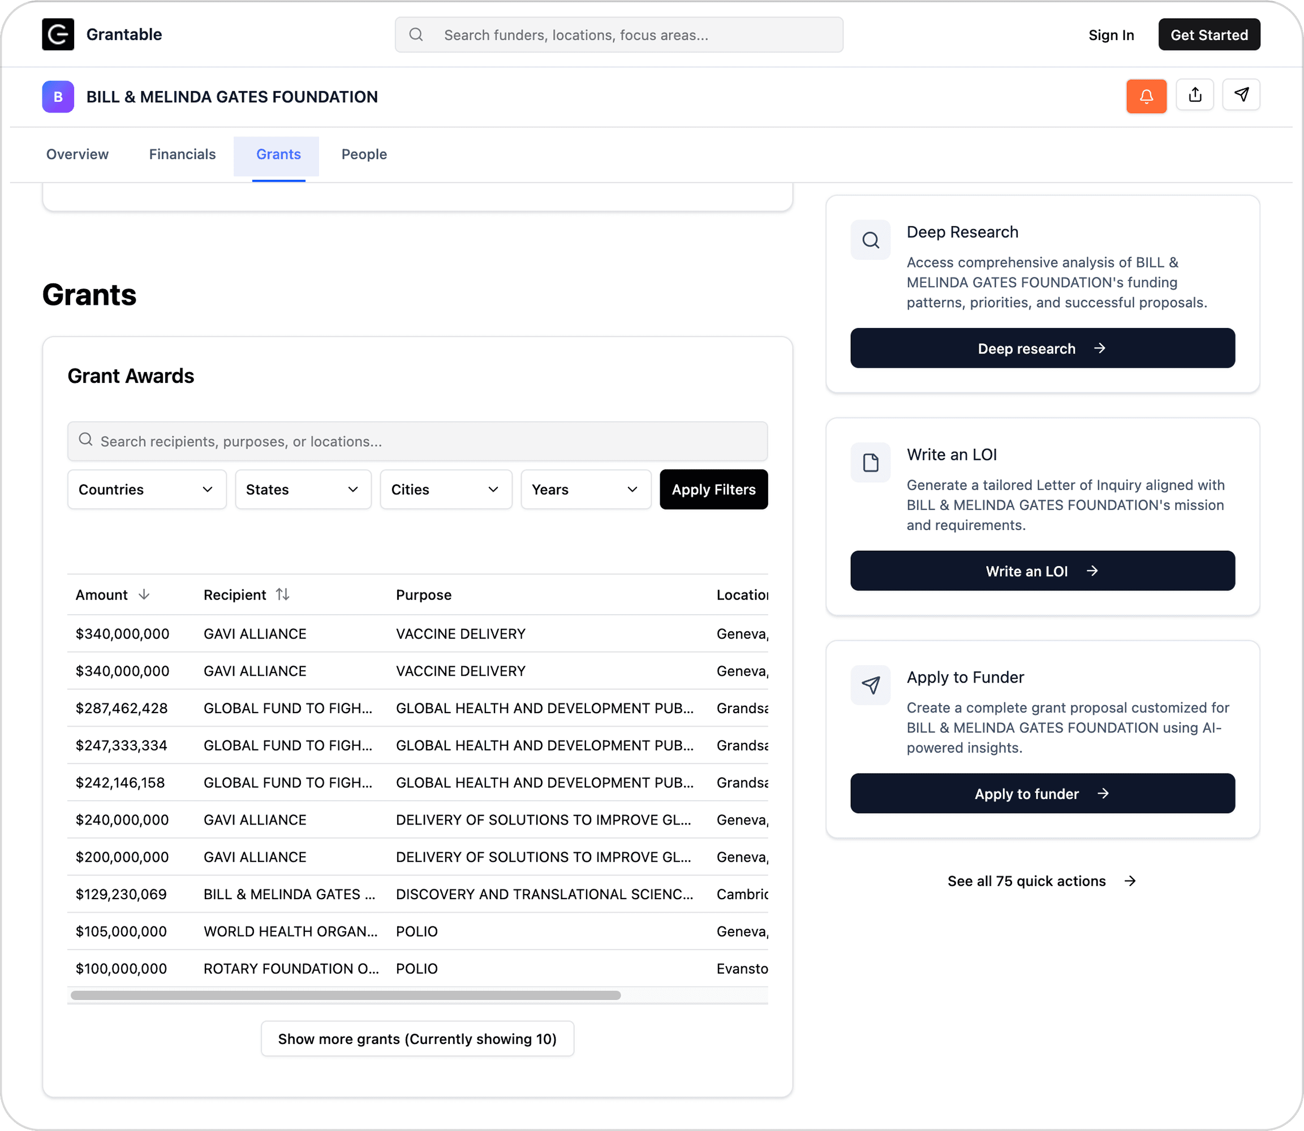Click the orange notification bell icon
This screenshot has height=1131, width=1304.
(x=1146, y=96)
